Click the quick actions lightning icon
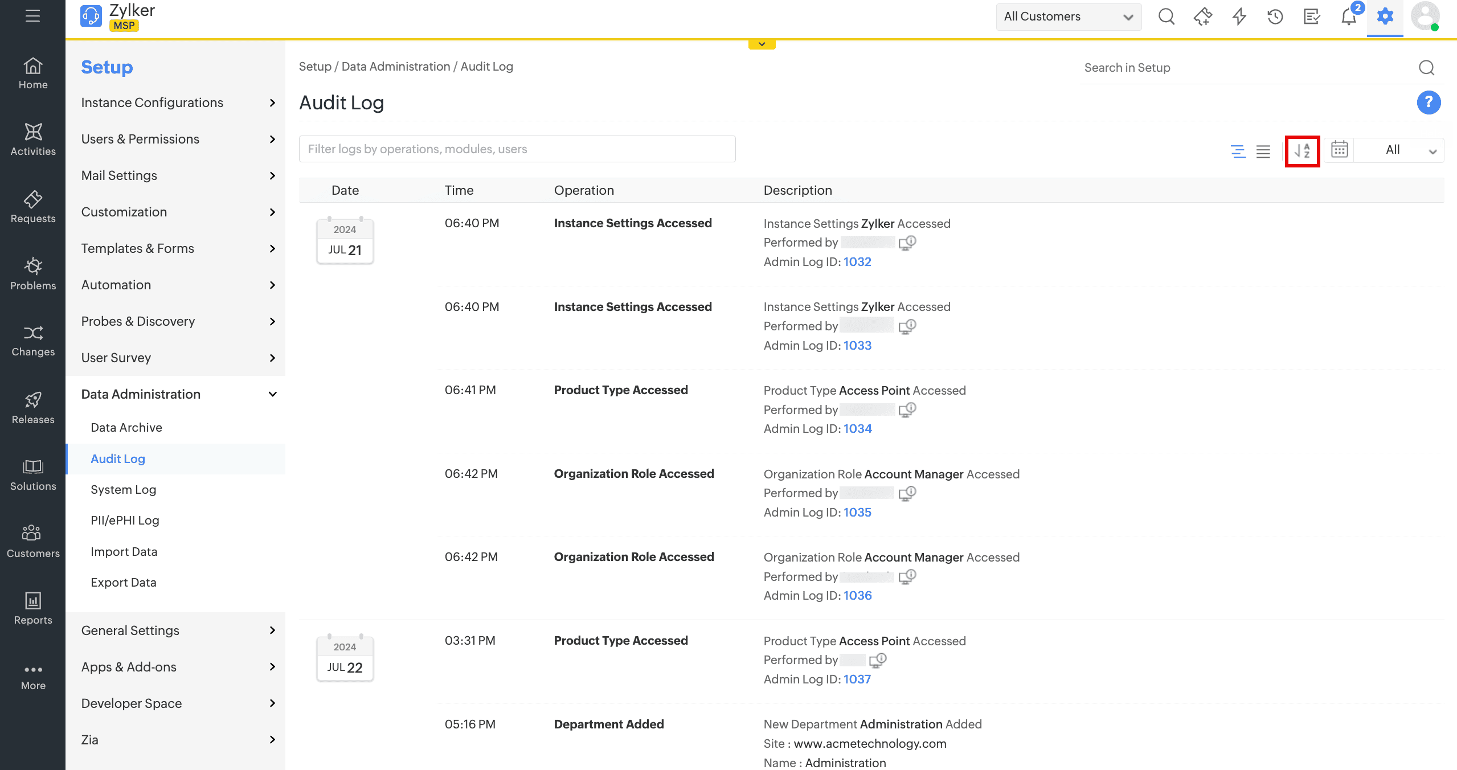Screen dimensions: 1457x770 click(x=1239, y=17)
